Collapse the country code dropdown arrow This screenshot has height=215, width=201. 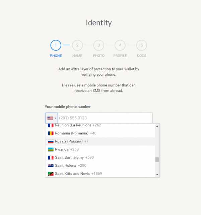tap(55, 118)
